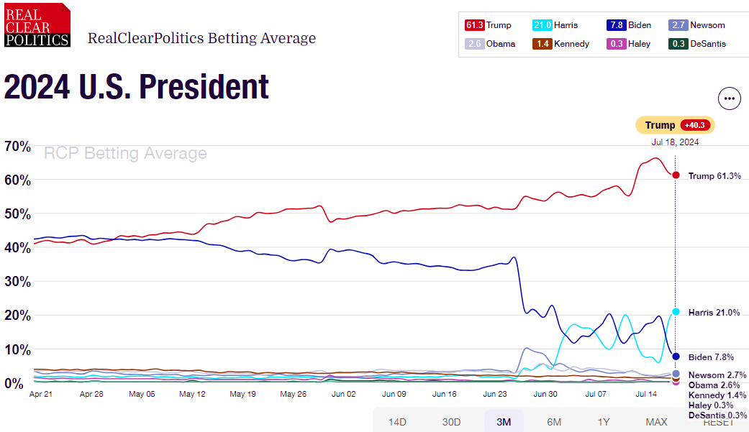Toggle the Biden legend entry
Image resolution: width=749 pixels, height=432 pixels.
(x=630, y=25)
